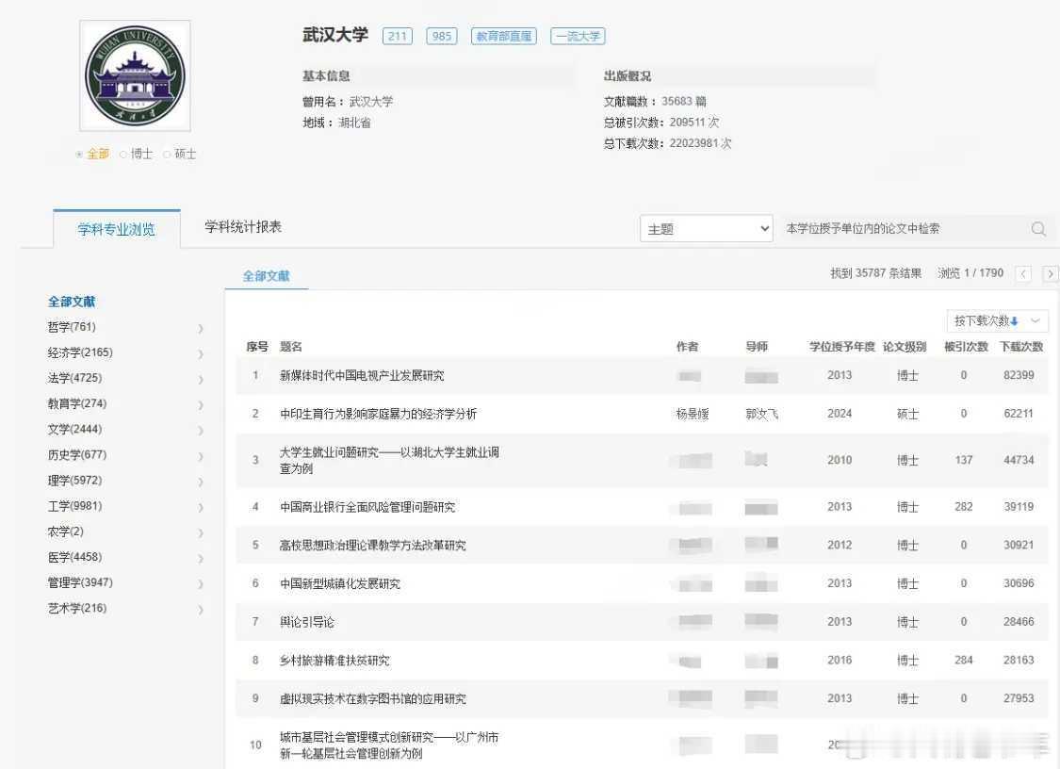
Task: Expand the 教育学(274) category chevron
Action: click(201, 405)
